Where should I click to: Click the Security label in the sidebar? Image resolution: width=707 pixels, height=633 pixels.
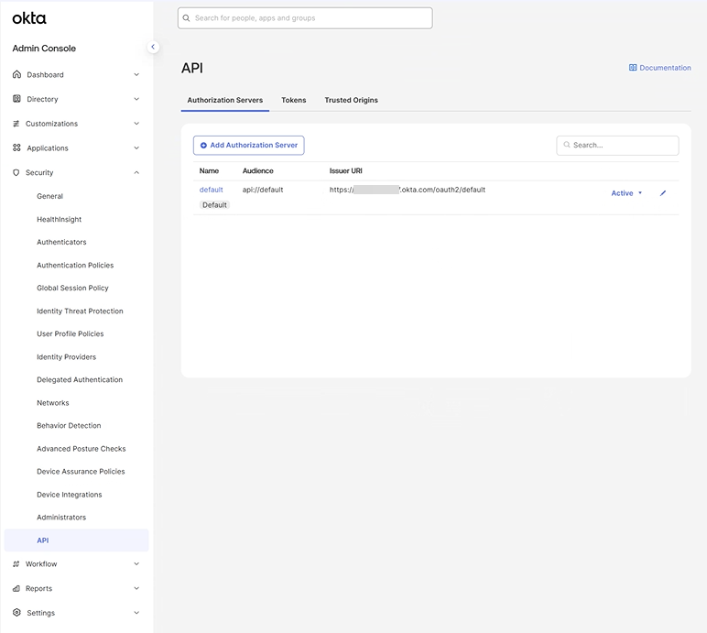(x=39, y=173)
